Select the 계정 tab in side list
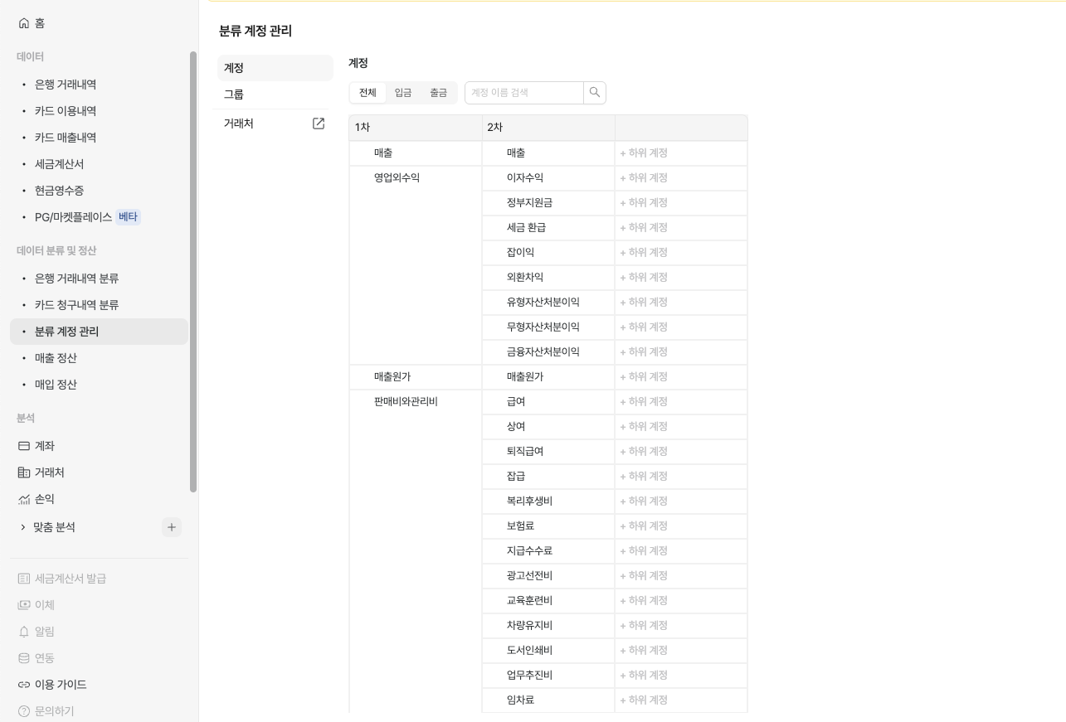This screenshot has height=722, width=1066. click(234, 68)
